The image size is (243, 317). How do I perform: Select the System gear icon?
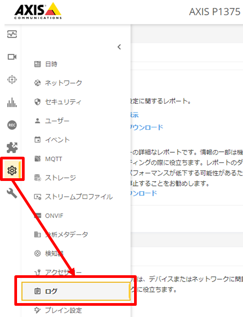coord(12,171)
